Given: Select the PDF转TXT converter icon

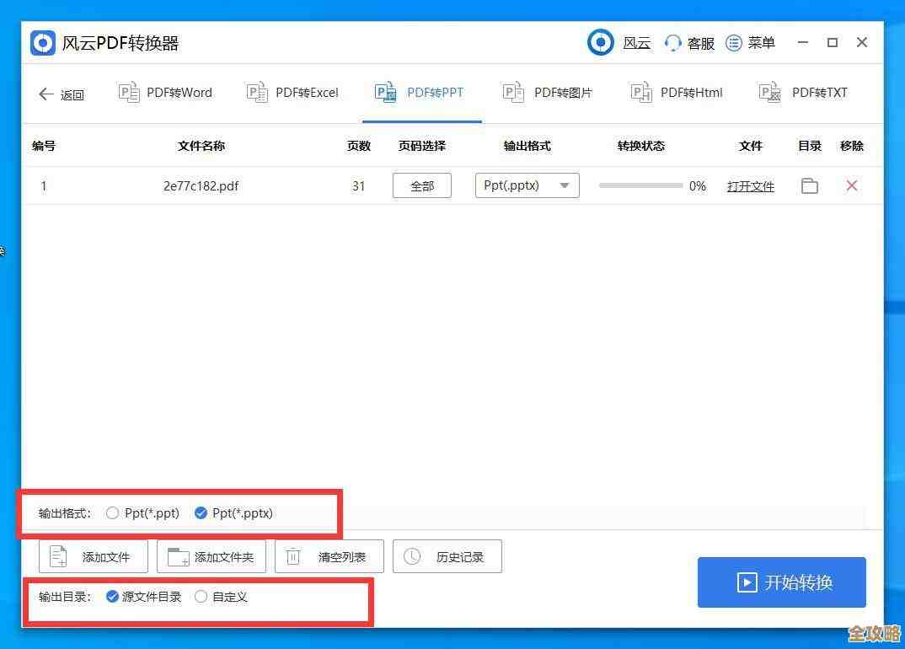Looking at the screenshot, I should tap(769, 92).
